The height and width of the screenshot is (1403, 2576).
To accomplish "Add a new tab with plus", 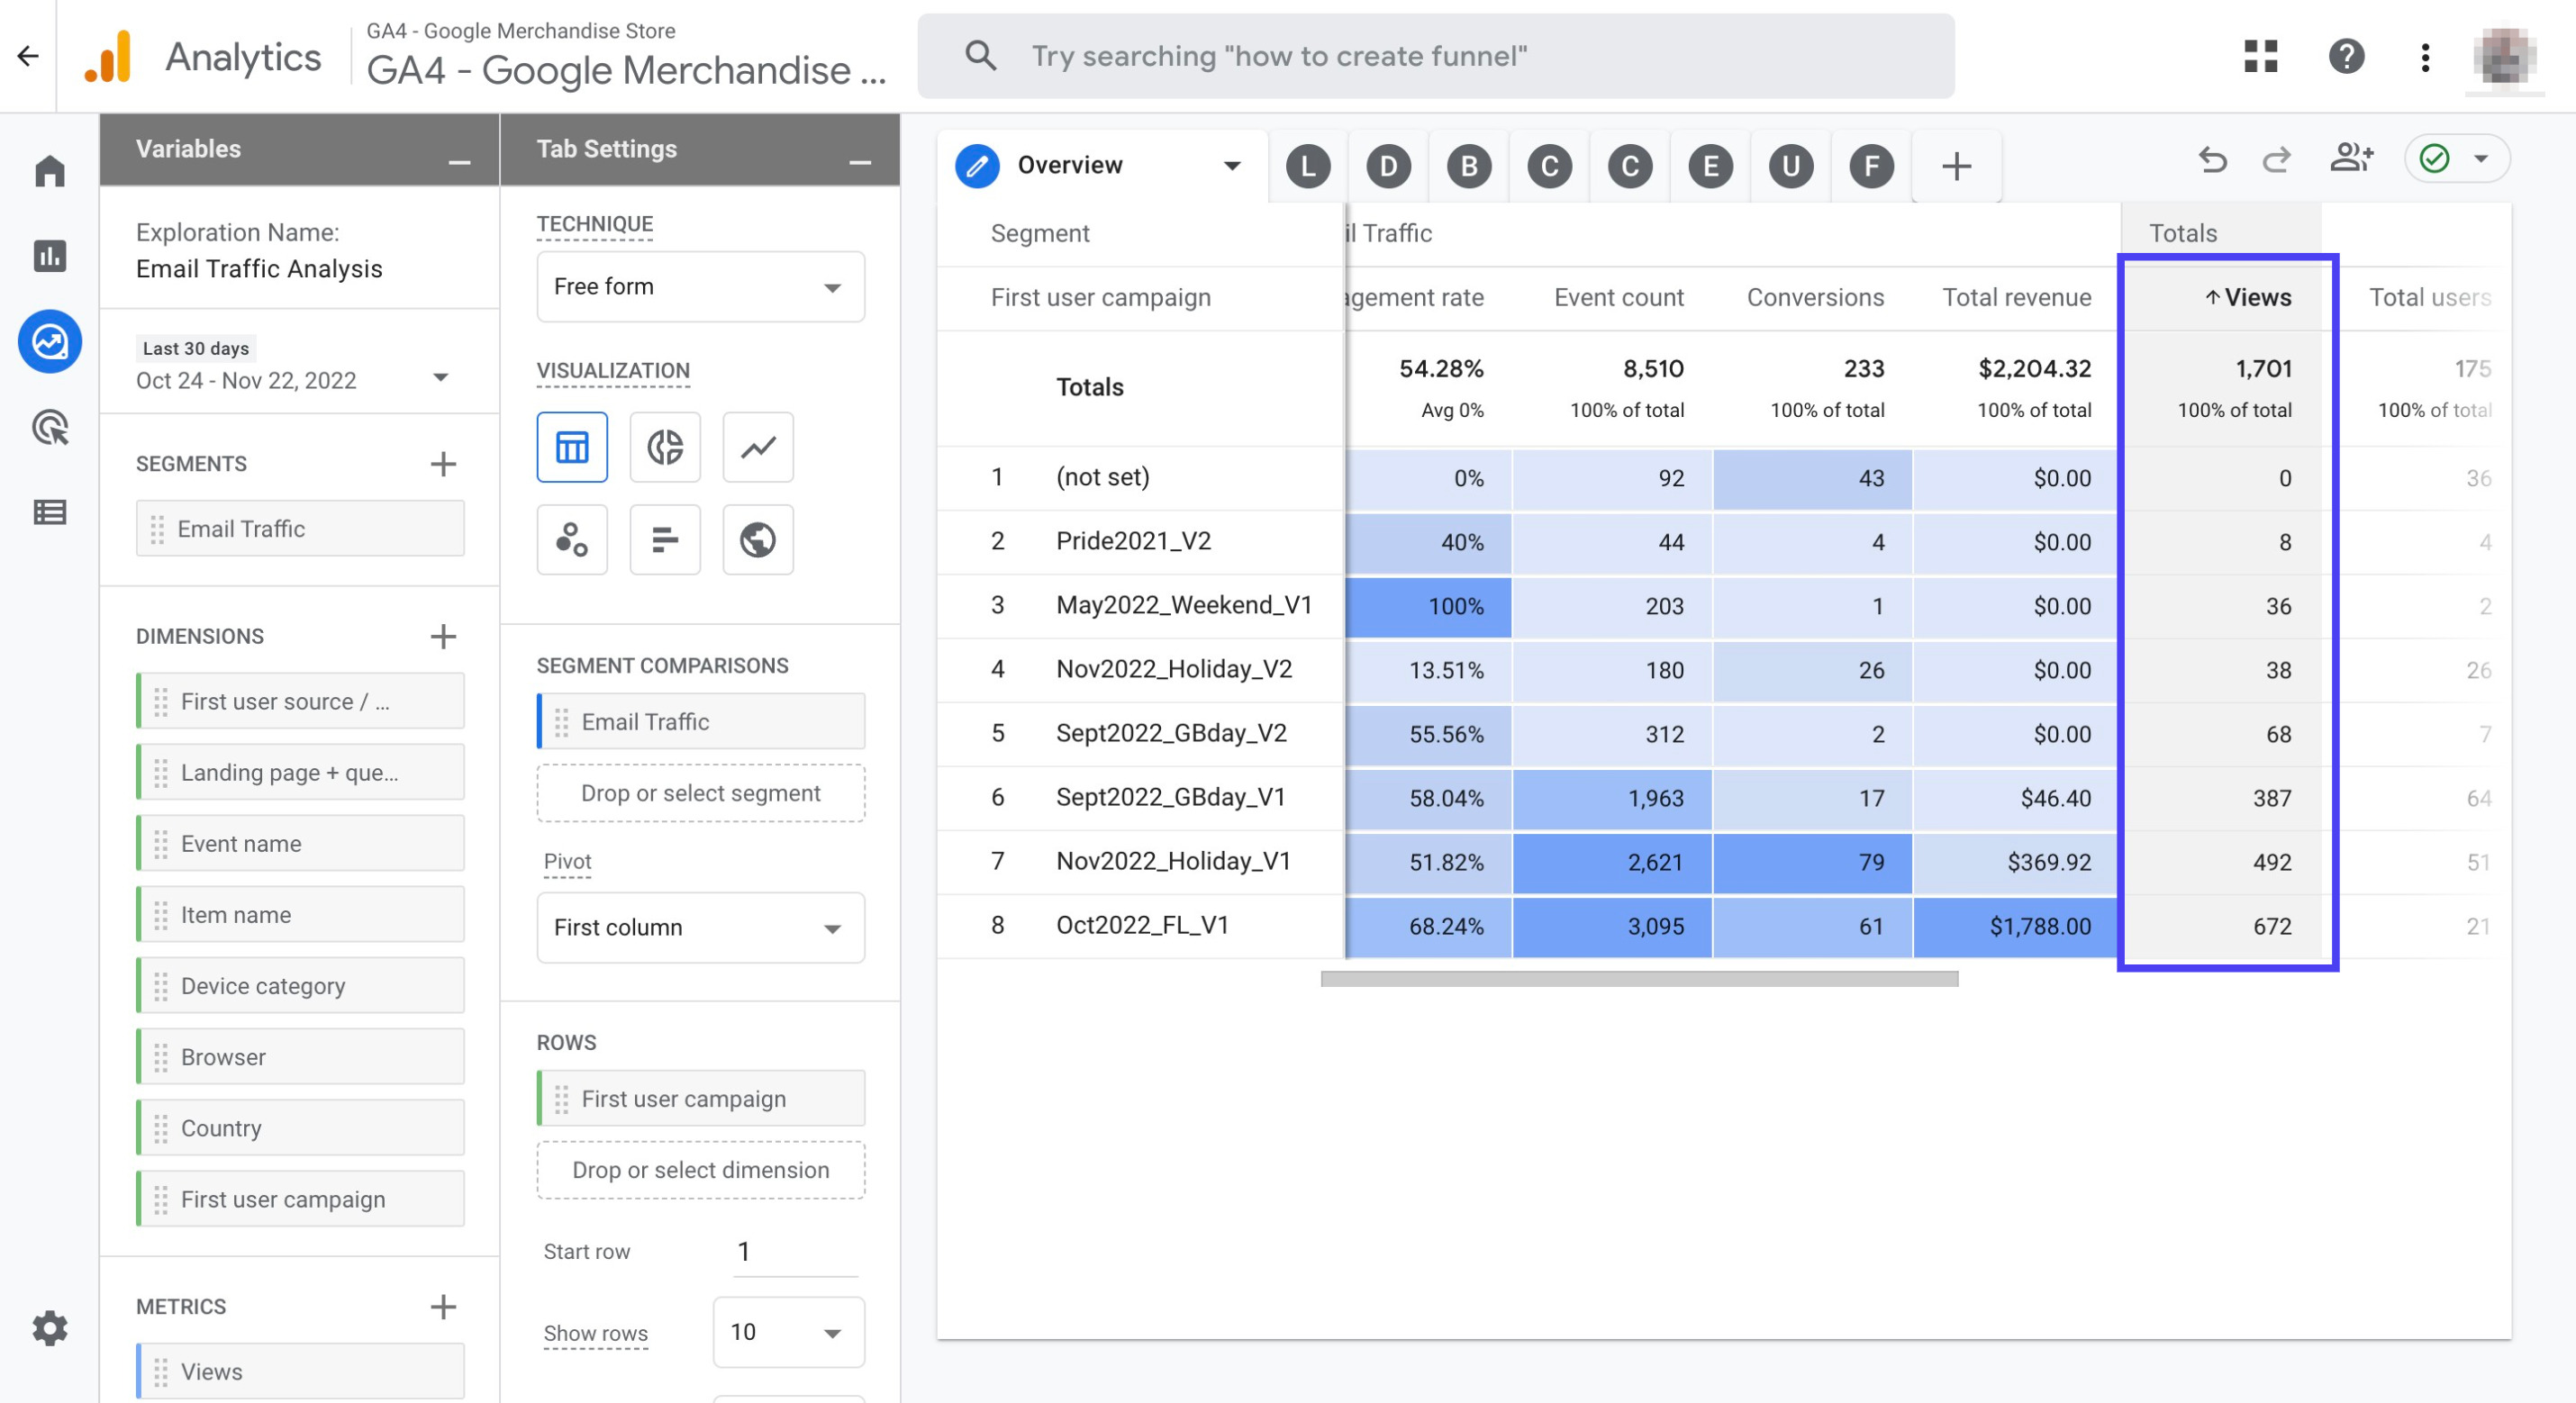I will [1956, 166].
